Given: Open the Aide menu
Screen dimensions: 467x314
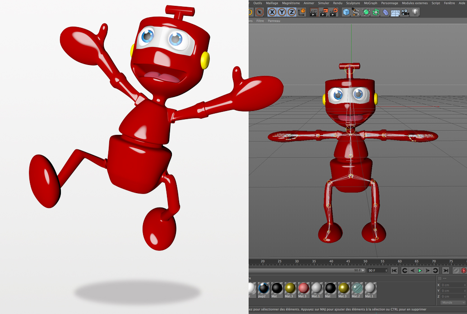Looking at the screenshot, I should (x=462, y=3).
